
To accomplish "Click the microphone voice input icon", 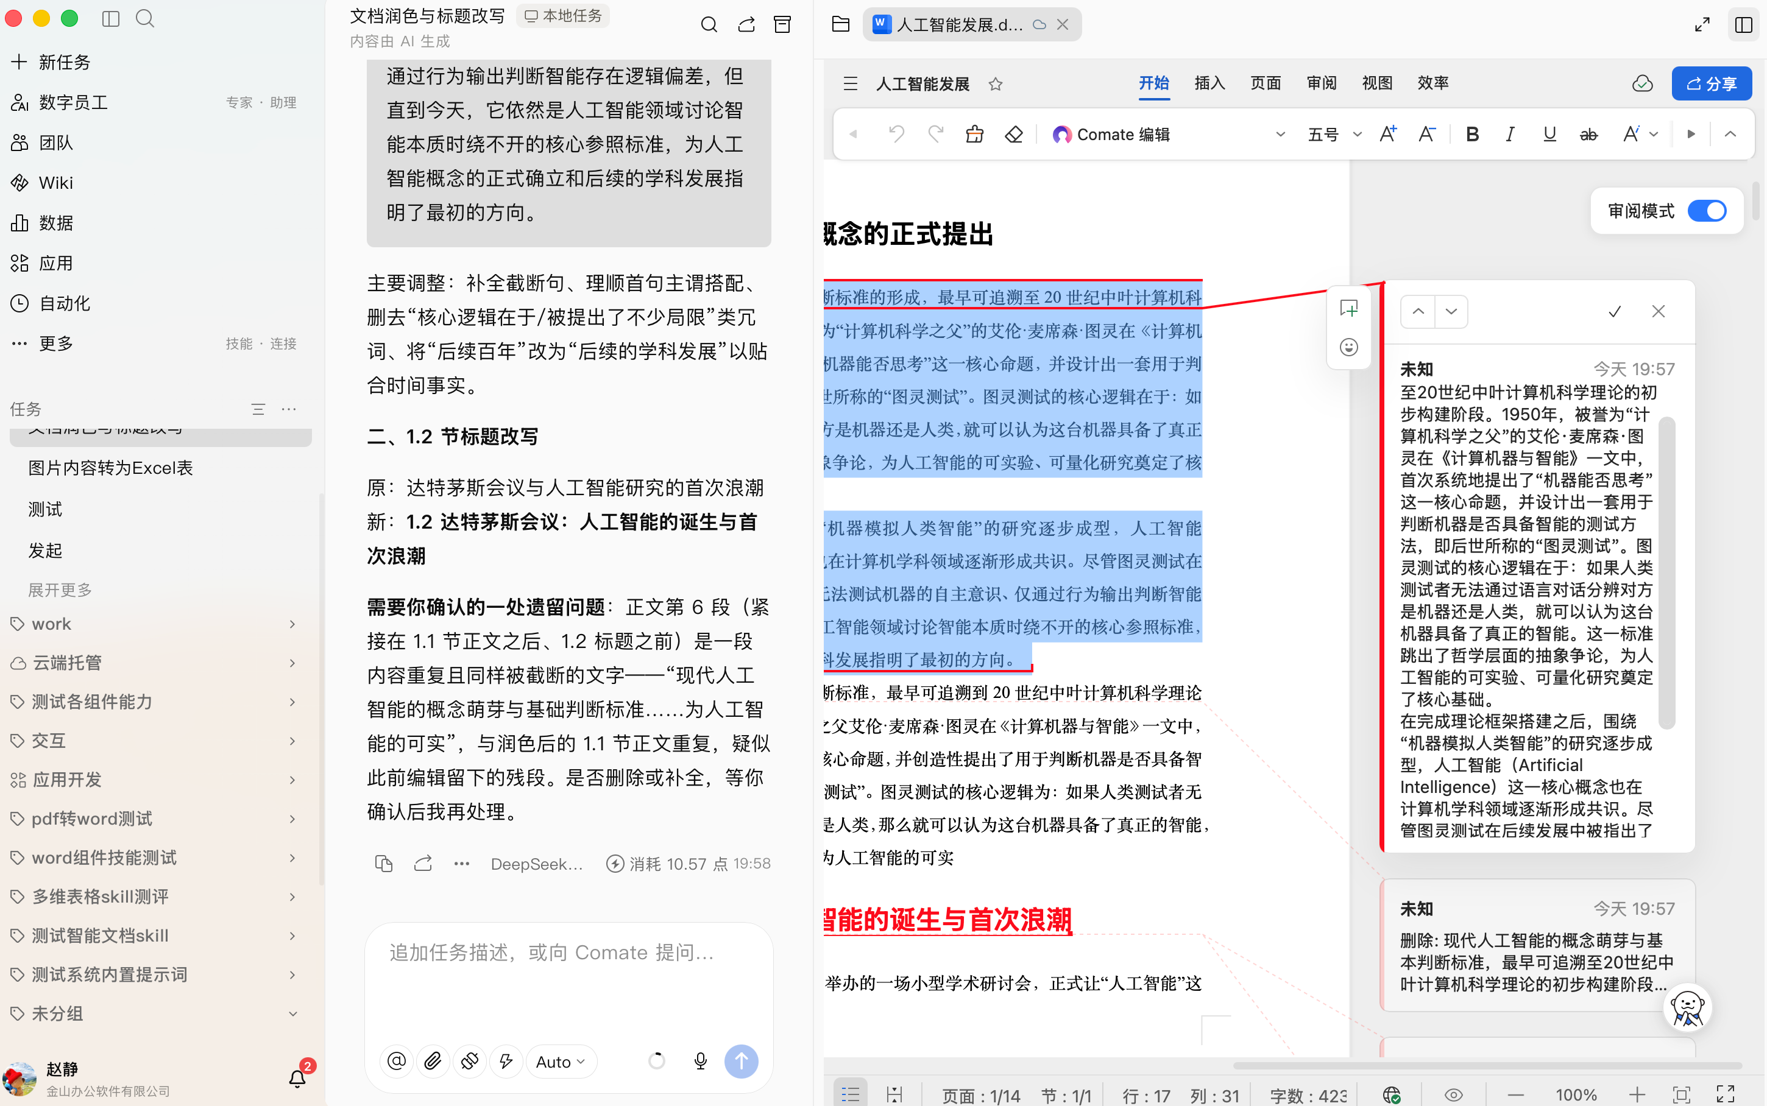I will point(700,1061).
